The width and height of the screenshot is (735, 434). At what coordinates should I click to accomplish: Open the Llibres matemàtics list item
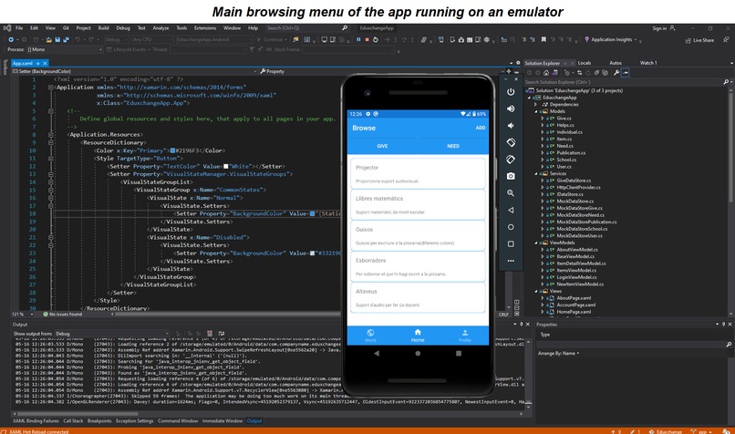(418, 204)
